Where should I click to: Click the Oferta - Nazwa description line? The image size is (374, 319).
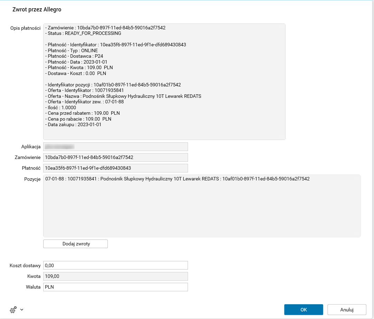point(123,96)
